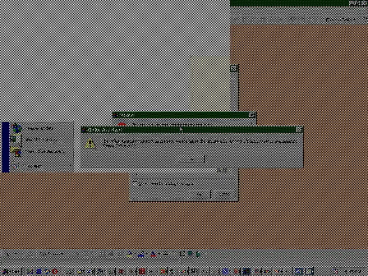368x276 pixels.
Task: Switch to the 'W...' taskbar button
Action: (204, 272)
